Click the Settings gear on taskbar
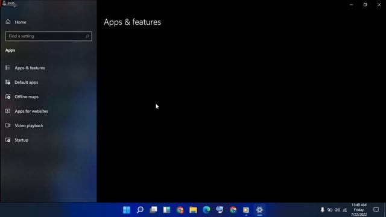The image size is (386, 217). pos(259,210)
